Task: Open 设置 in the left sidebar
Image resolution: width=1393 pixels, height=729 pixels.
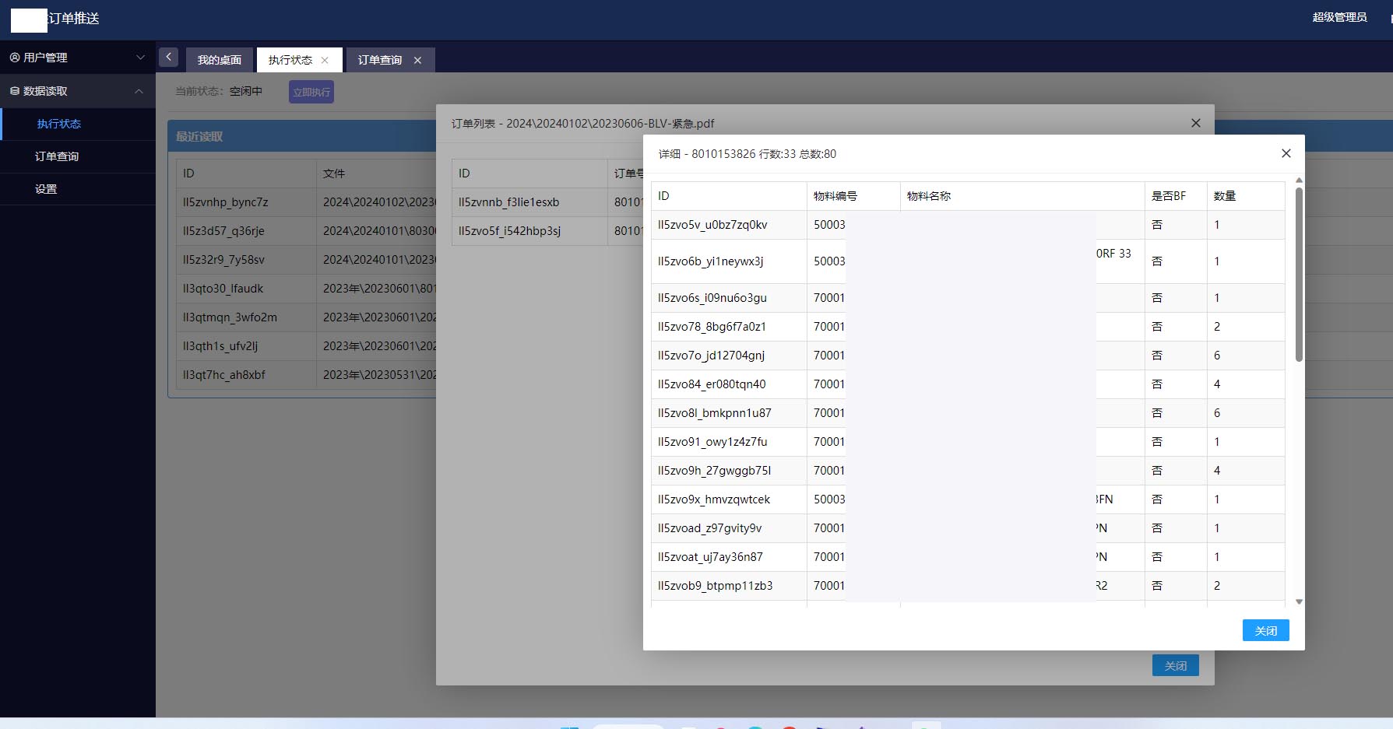Action: click(46, 189)
